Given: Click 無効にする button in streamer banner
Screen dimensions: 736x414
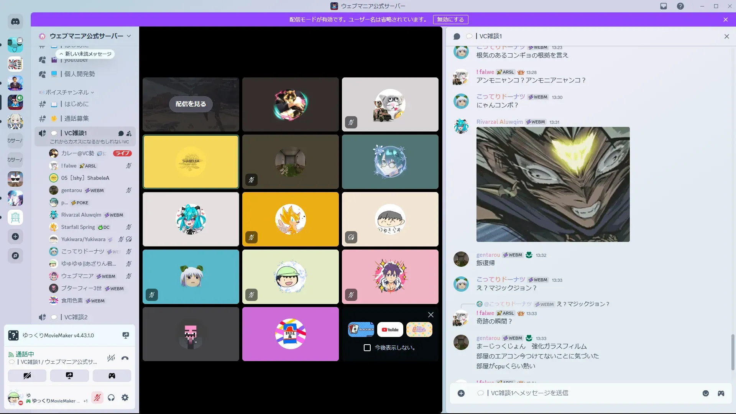Looking at the screenshot, I should 450,20.
